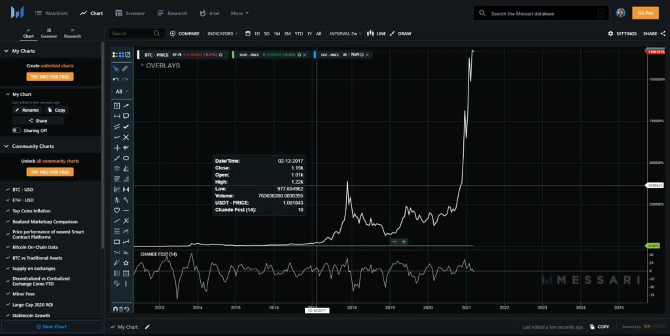Toggle DRAW mode
670x336 pixels.
(400, 33)
